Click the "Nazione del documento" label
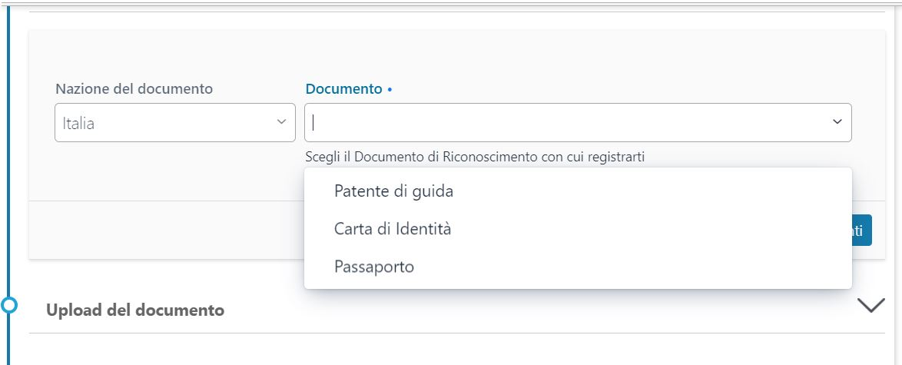The width and height of the screenshot is (902, 365). coord(134,89)
